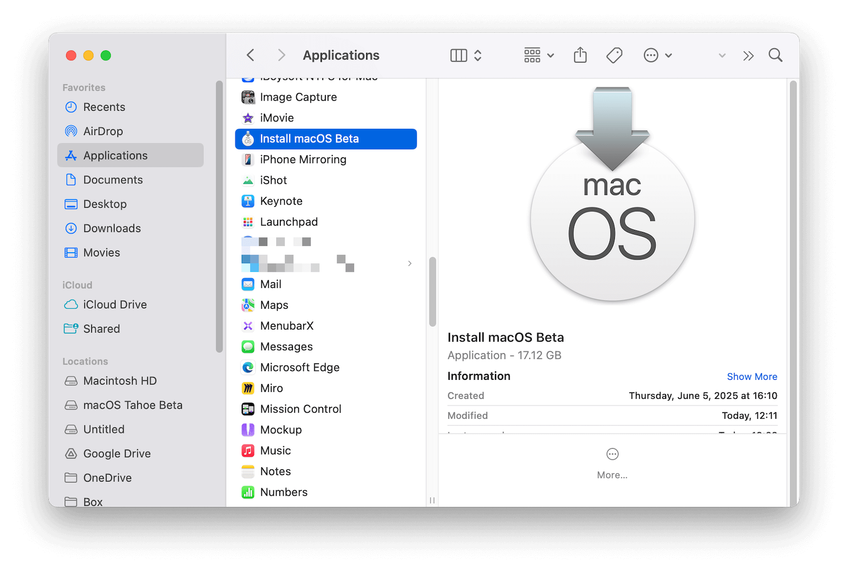Select Mockup in the list

326,430
